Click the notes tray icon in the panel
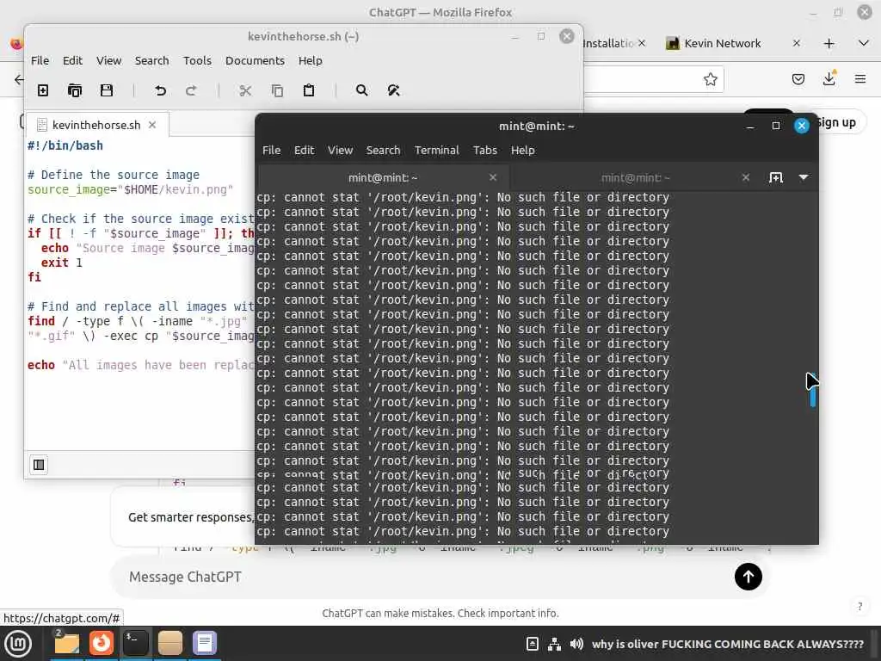The image size is (881, 661). [532, 644]
